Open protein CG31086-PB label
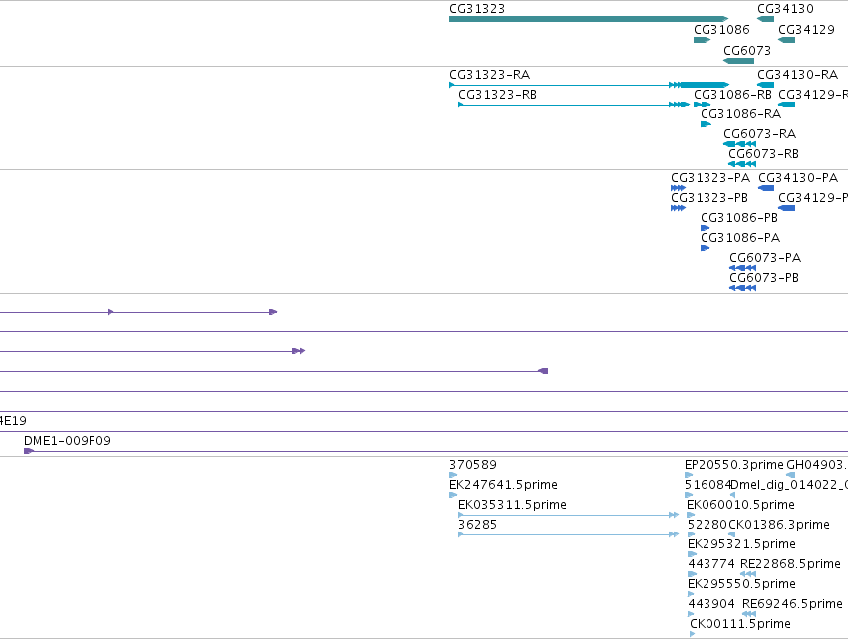The height and width of the screenshot is (639, 848). (x=739, y=218)
